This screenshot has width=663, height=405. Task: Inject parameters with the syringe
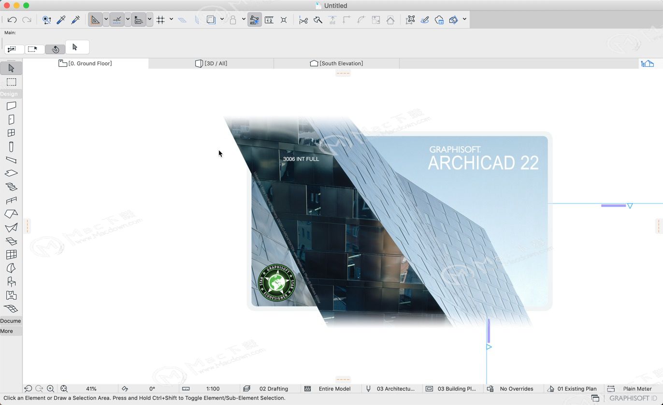(75, 20)
